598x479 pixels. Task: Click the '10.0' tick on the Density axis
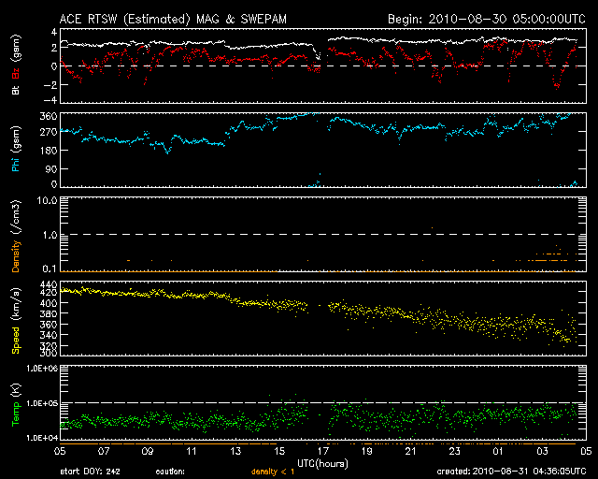[48, 200]
